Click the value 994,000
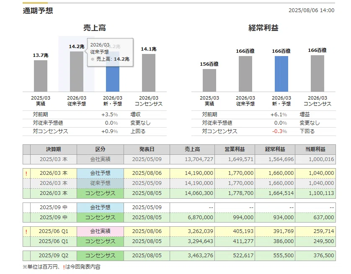This screenshot has width=351, height=274. click(x=243, y=218)
